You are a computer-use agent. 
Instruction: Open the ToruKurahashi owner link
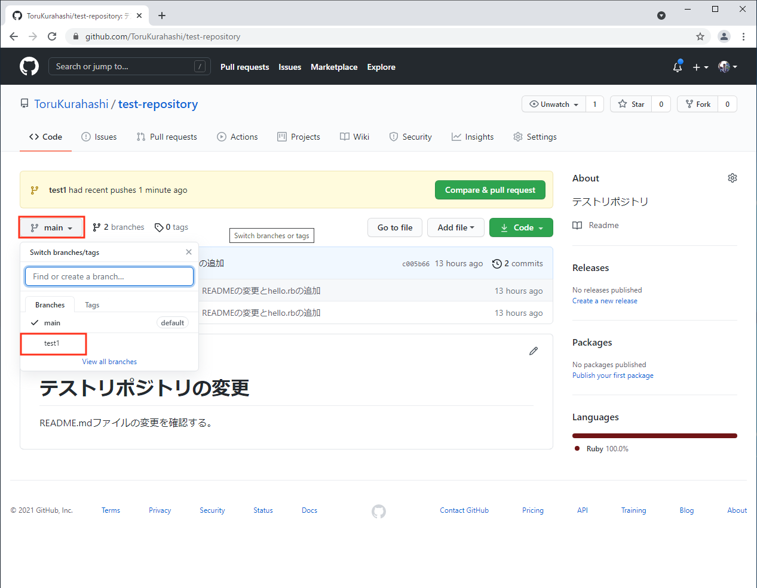click(x=71, y=104)
